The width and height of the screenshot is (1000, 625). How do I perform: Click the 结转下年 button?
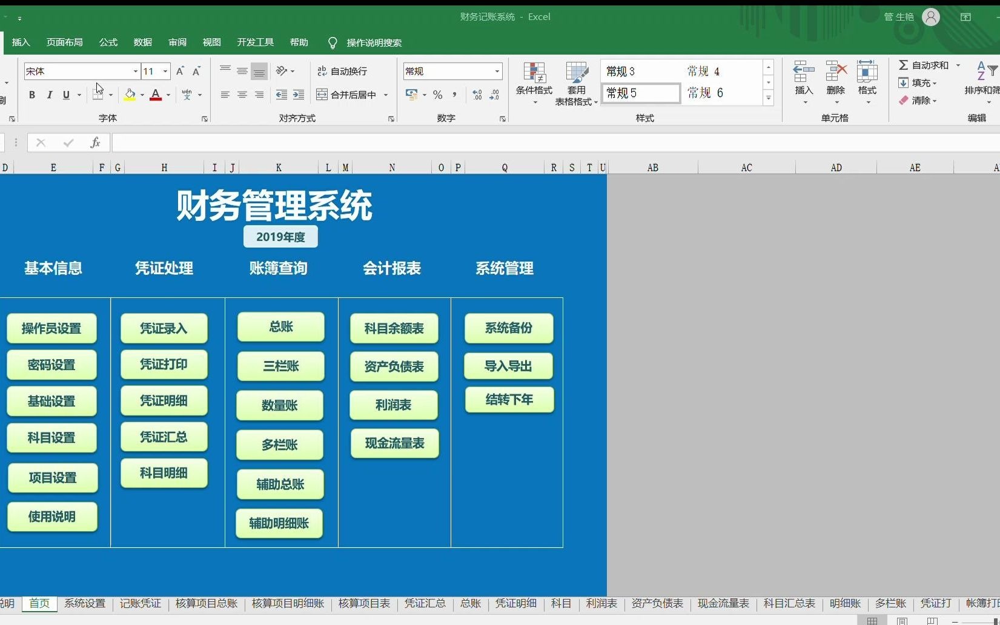coord(509,400)
